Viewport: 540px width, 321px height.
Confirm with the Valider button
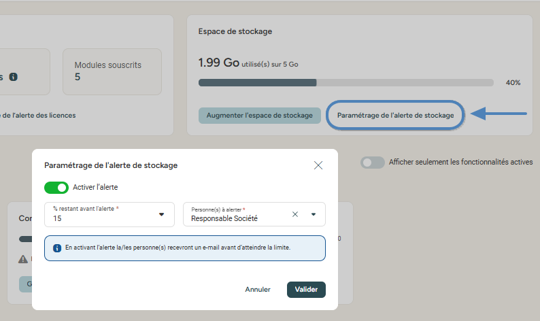[306, 289]
